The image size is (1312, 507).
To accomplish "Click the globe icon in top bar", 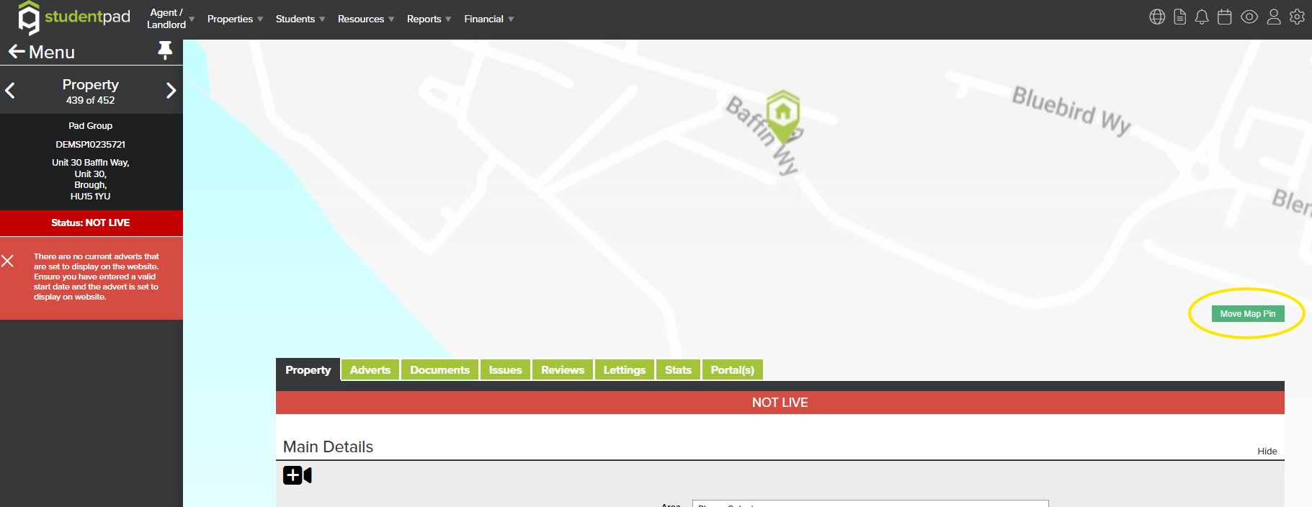I will (x=1156, y=17).
